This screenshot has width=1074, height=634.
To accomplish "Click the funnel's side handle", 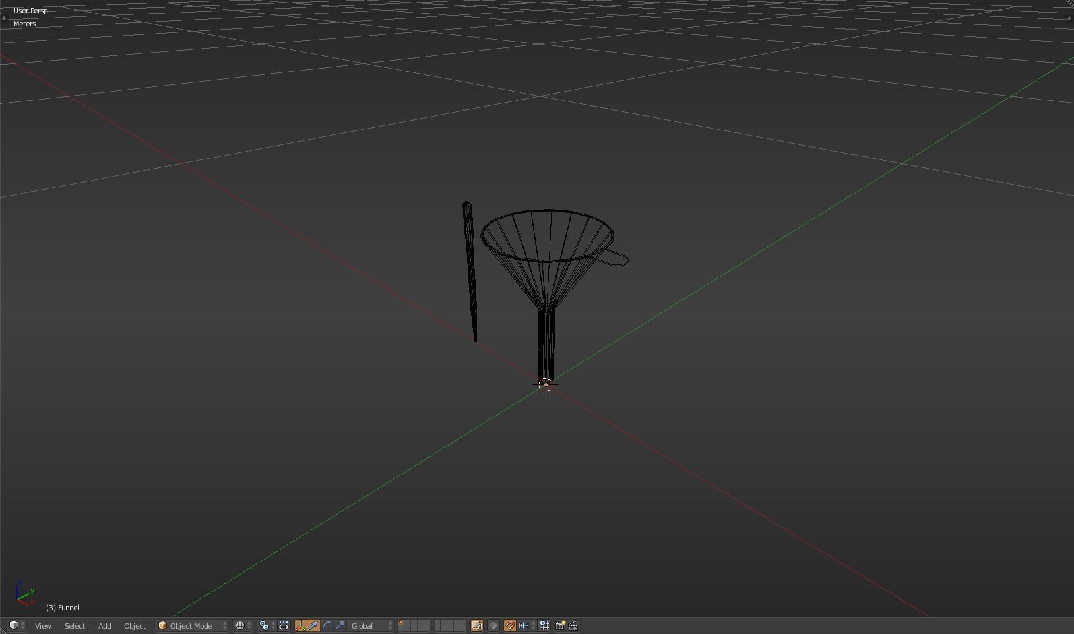I will click(x=614, y=258).
